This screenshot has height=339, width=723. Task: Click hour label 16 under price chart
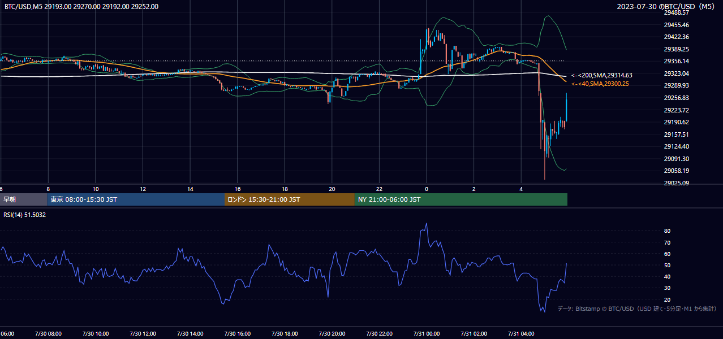238,189
